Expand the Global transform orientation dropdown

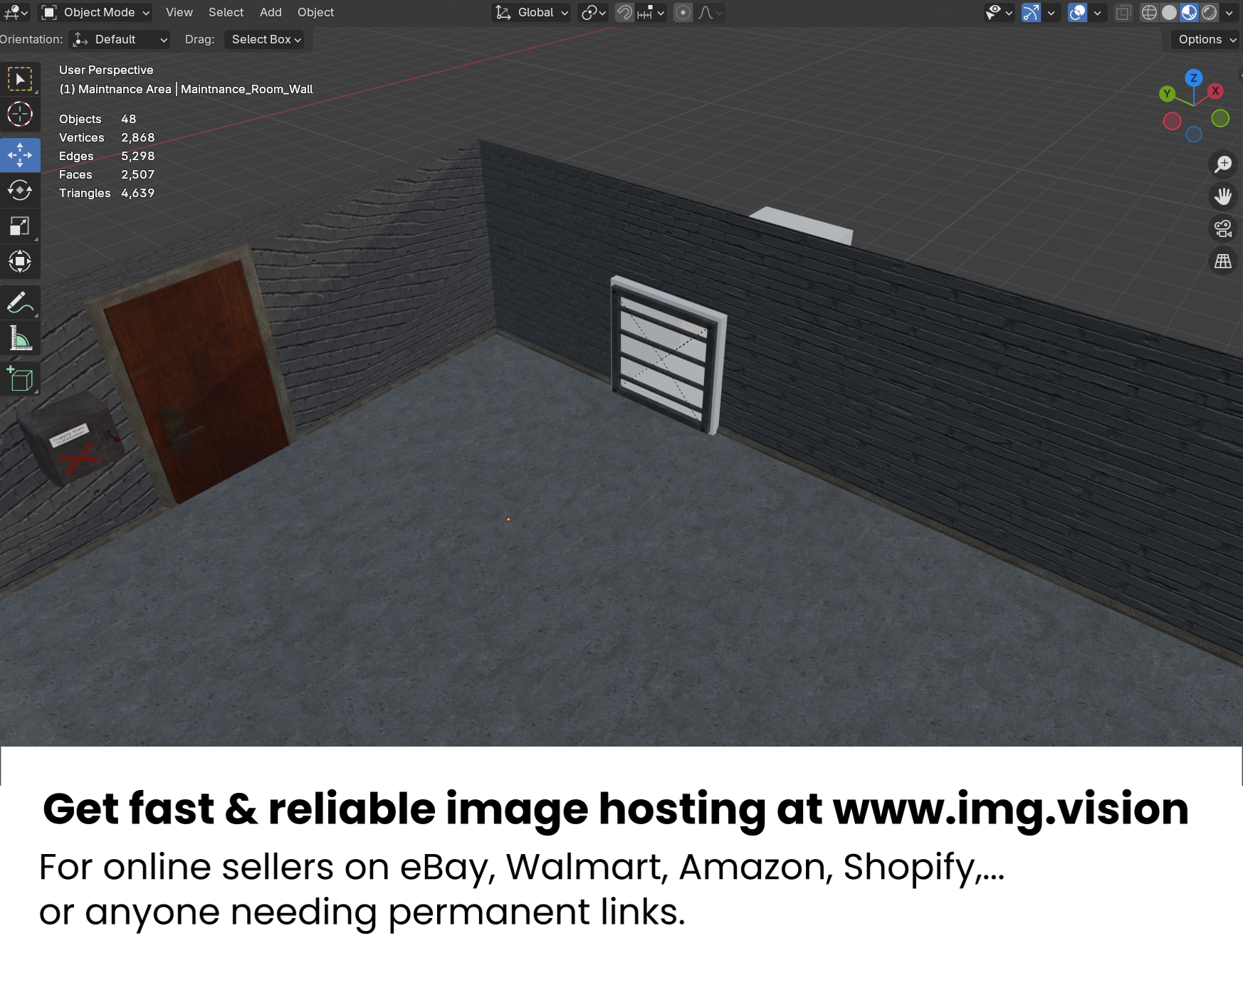click(532, 13)
